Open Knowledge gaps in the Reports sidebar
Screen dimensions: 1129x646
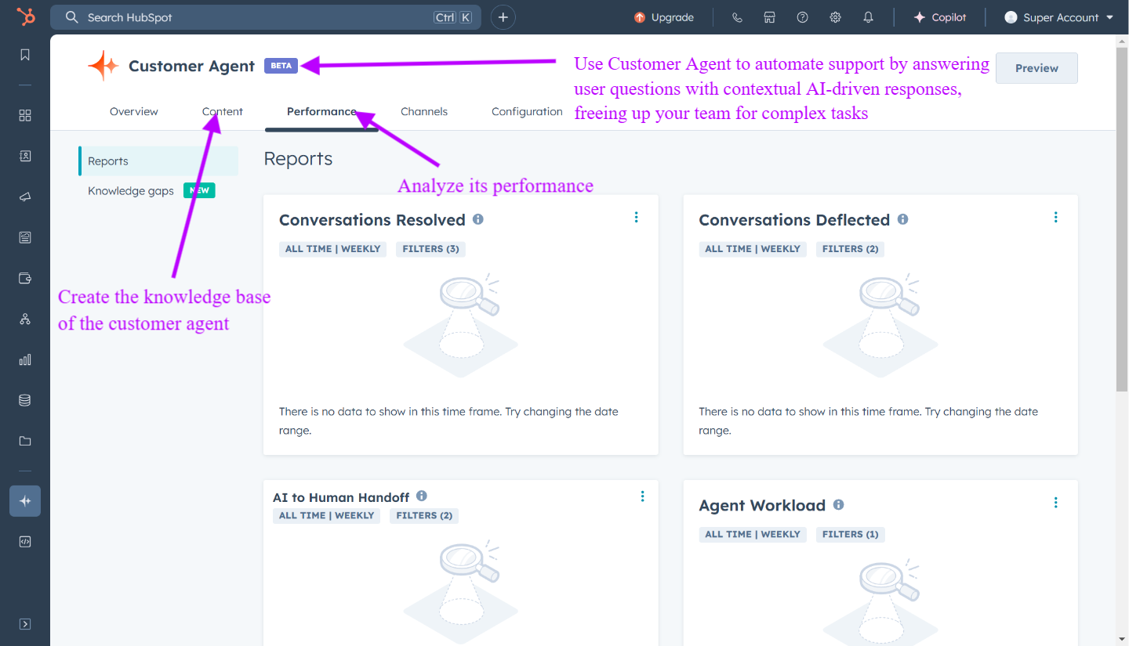pos(130,190)
